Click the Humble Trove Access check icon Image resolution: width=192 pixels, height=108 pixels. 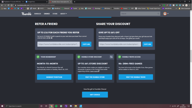tap(119, 57)
